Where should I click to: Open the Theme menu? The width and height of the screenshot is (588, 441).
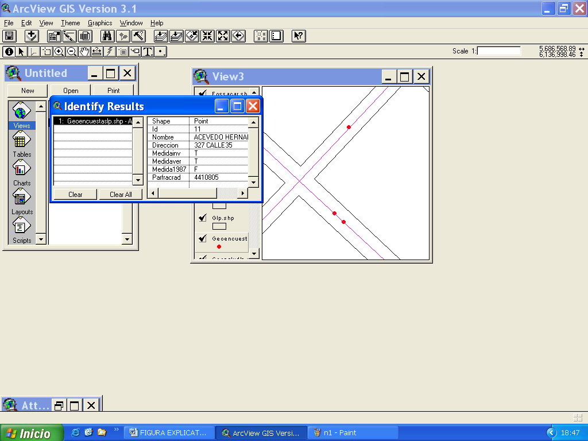(x=71, y=23)
